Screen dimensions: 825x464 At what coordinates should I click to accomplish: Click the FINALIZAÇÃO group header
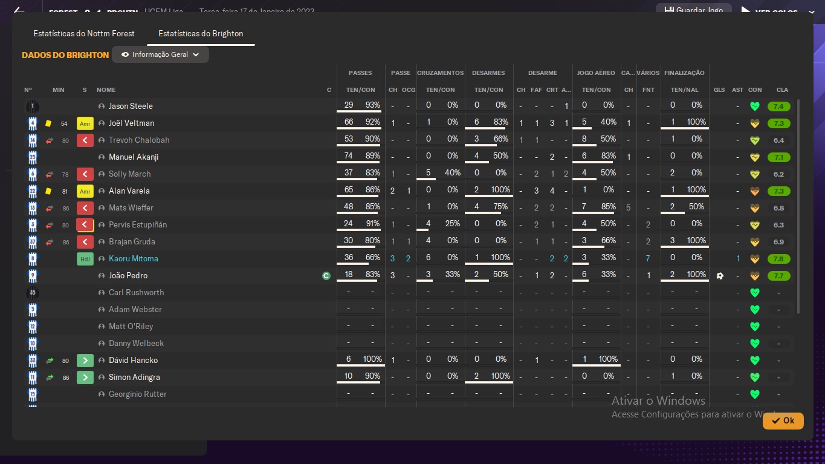point(684,73)
